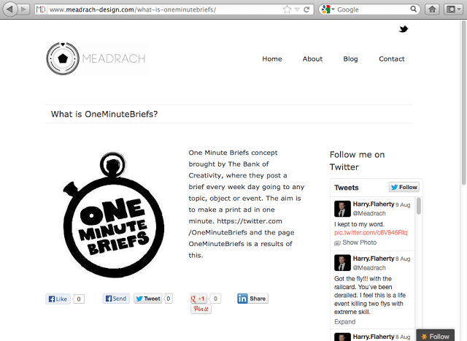Expand the second tweet with Expand link
467x341 pixels.
pyautogui.click(x=344, y=321)
